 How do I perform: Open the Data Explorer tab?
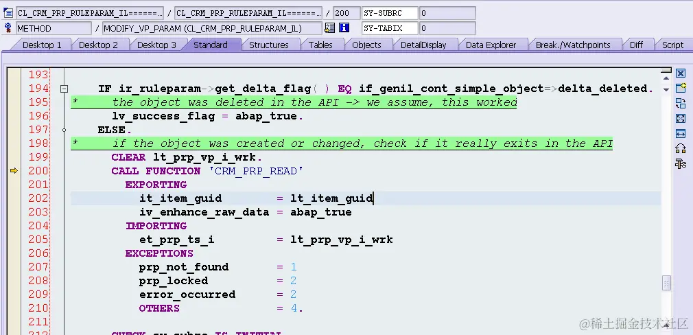[x=491, y=45]
